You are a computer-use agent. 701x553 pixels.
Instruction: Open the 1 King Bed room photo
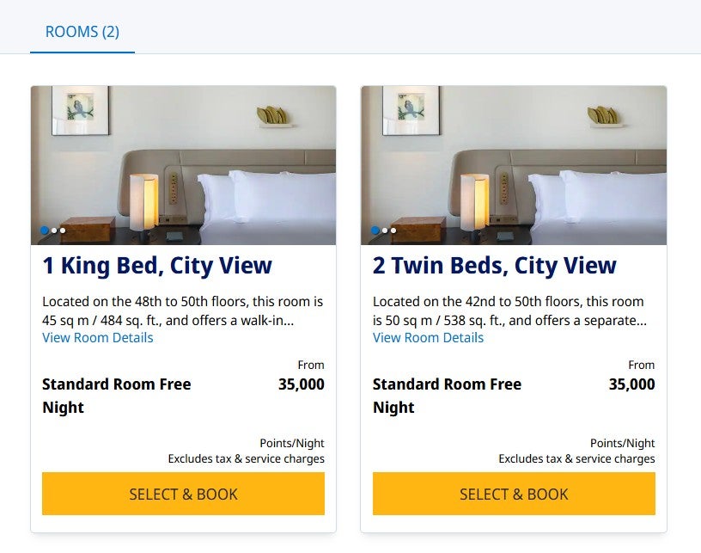[x=183, y=155]
